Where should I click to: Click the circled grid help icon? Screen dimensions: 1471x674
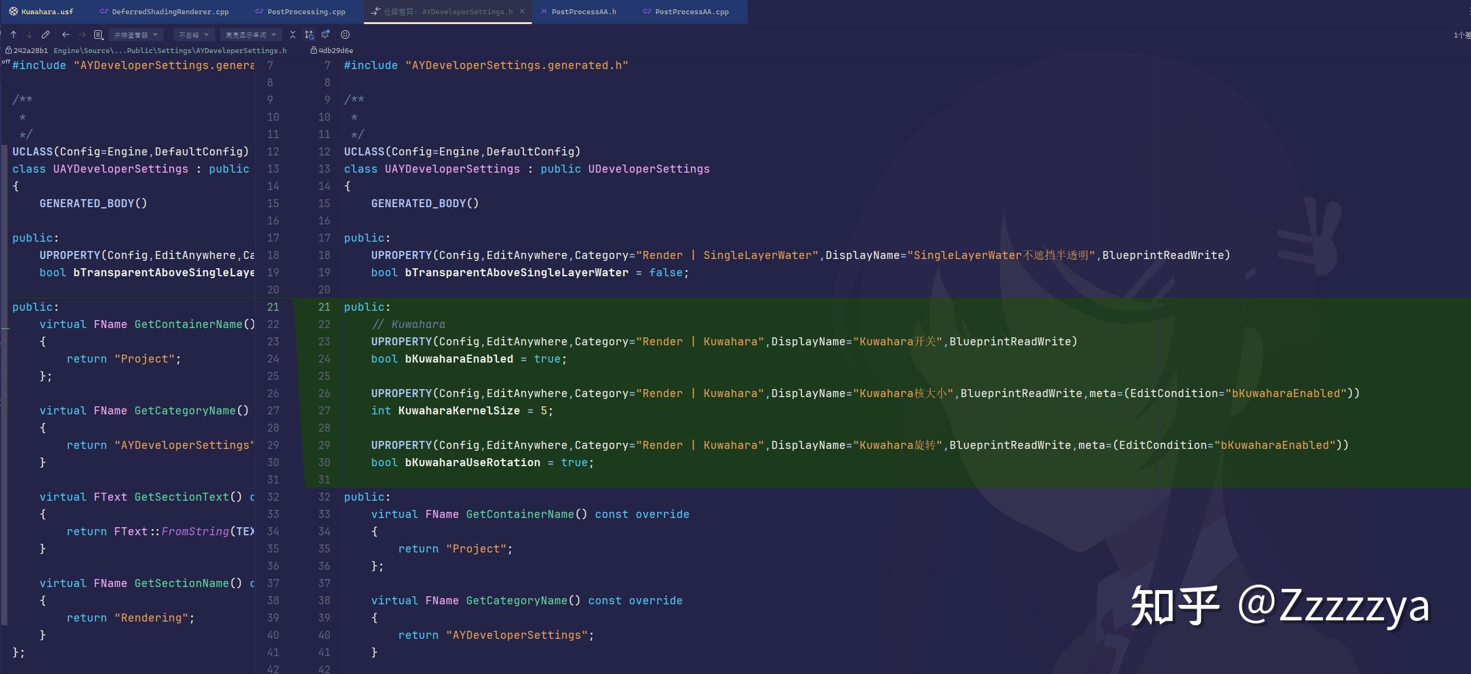click(x=345, y=35)
